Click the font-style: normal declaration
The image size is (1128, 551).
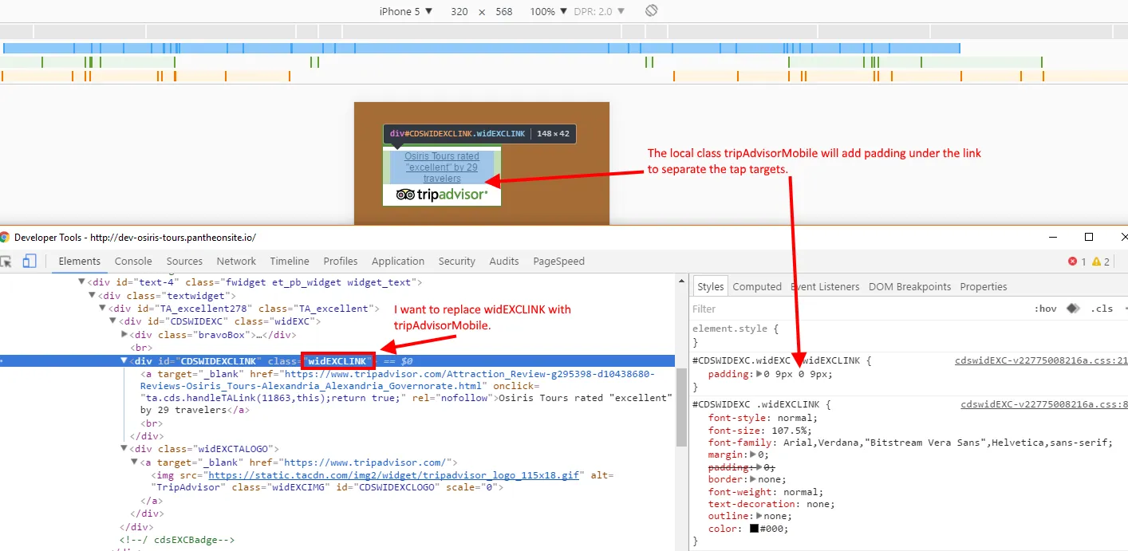click(763, 418)
